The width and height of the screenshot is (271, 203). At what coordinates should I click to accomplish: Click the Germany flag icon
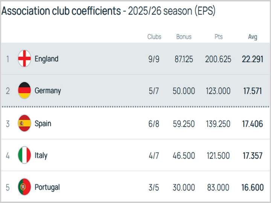24,91
